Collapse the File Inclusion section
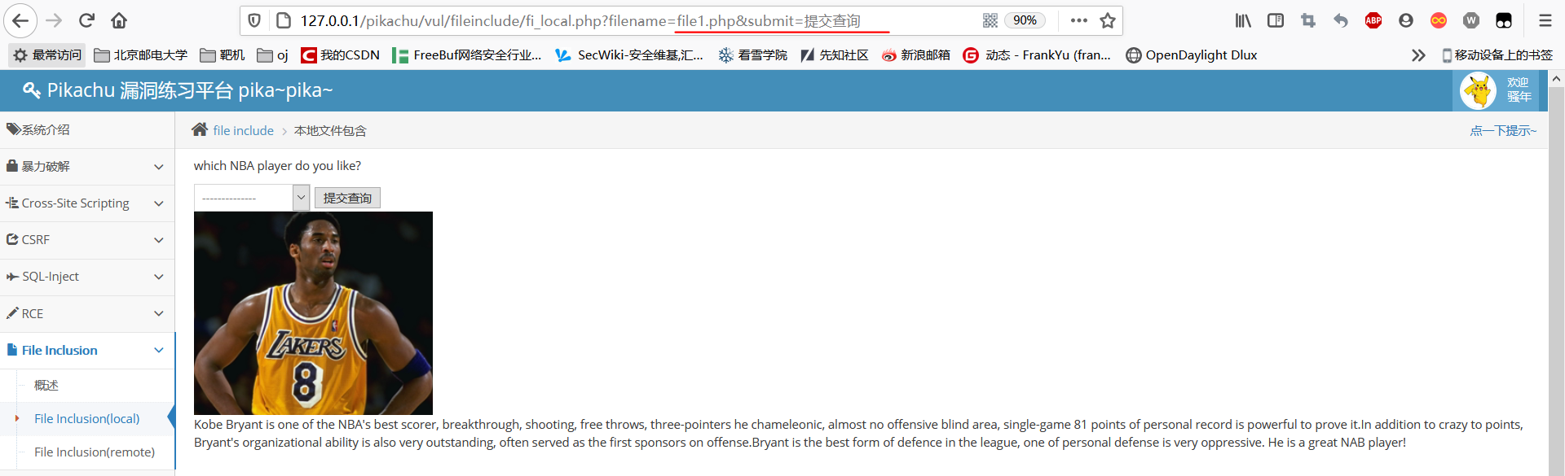Image resolution: width=1565 pixels, height=476 pixels. tap(87, 351)
